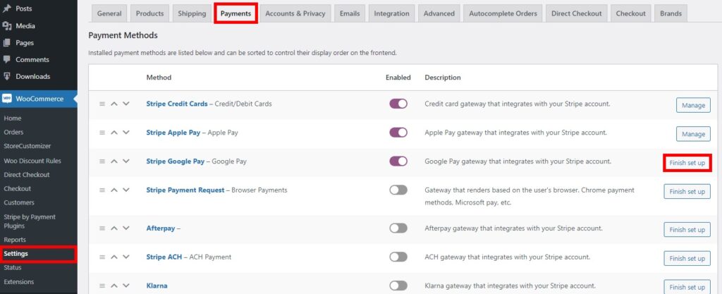Image resolution: width=722 pixels, height=294 pixels.
Task: Grab the drag handle for Klarna row
Action: tap(102, 286)
